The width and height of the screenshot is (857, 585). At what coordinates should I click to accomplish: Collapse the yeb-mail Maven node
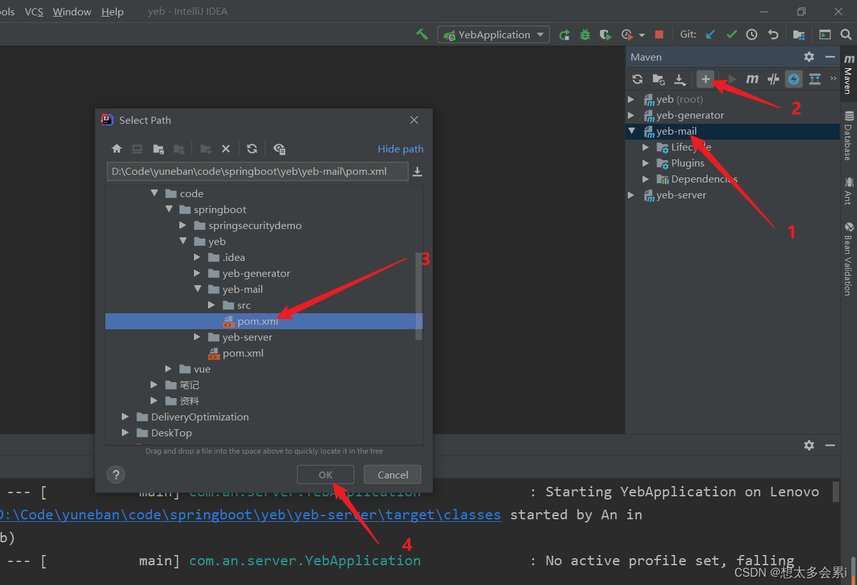pyautogui.click(x=631, y=131)
